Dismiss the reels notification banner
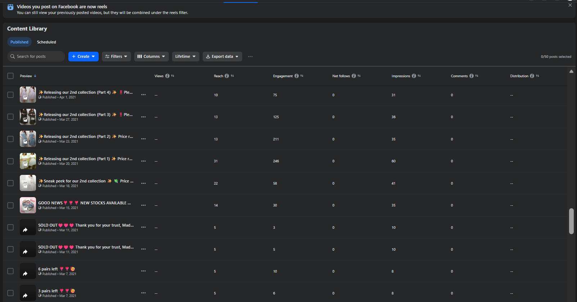The height and width of the screenshot is (302, 577). (x=570, y=5)
